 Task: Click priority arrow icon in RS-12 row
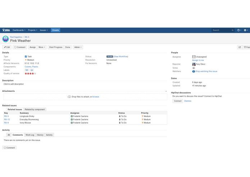(142, 119)
